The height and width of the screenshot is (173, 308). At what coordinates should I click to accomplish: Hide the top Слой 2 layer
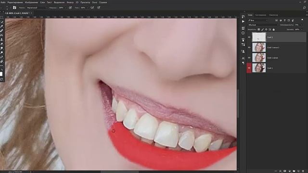(249, 37)
